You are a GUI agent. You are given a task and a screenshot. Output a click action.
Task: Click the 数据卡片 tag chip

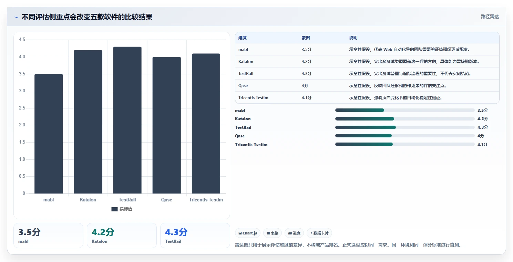pos(319,233)
